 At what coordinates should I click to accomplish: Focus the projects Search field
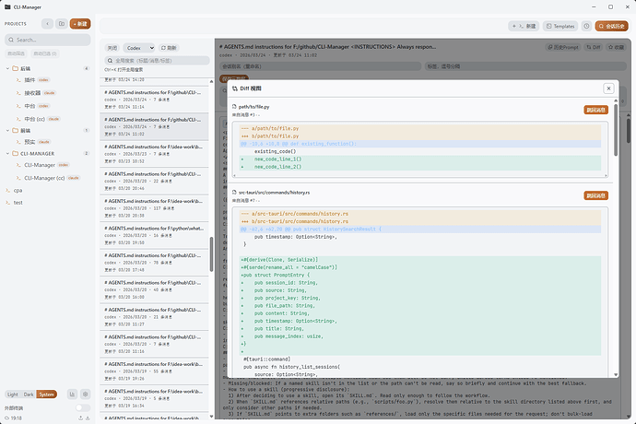pos(48,40)
